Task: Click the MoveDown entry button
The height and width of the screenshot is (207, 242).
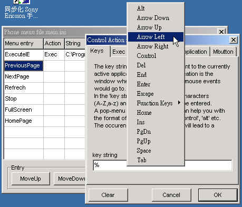Action: pyautogui.click(x=70, y=179)
